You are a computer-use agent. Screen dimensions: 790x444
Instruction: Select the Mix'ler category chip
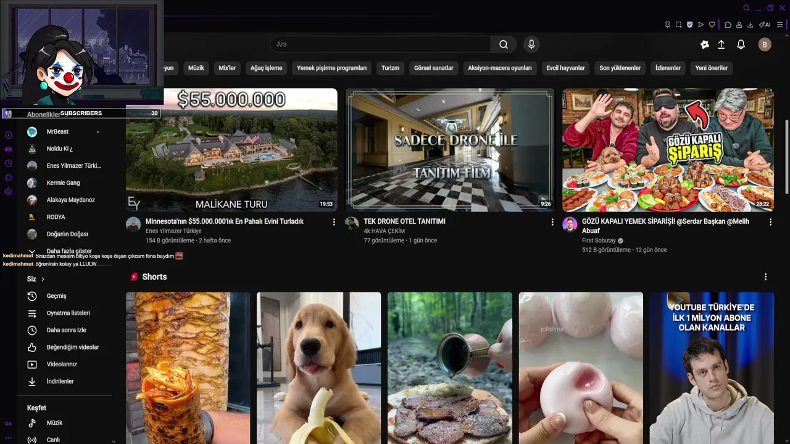(227, 68)
